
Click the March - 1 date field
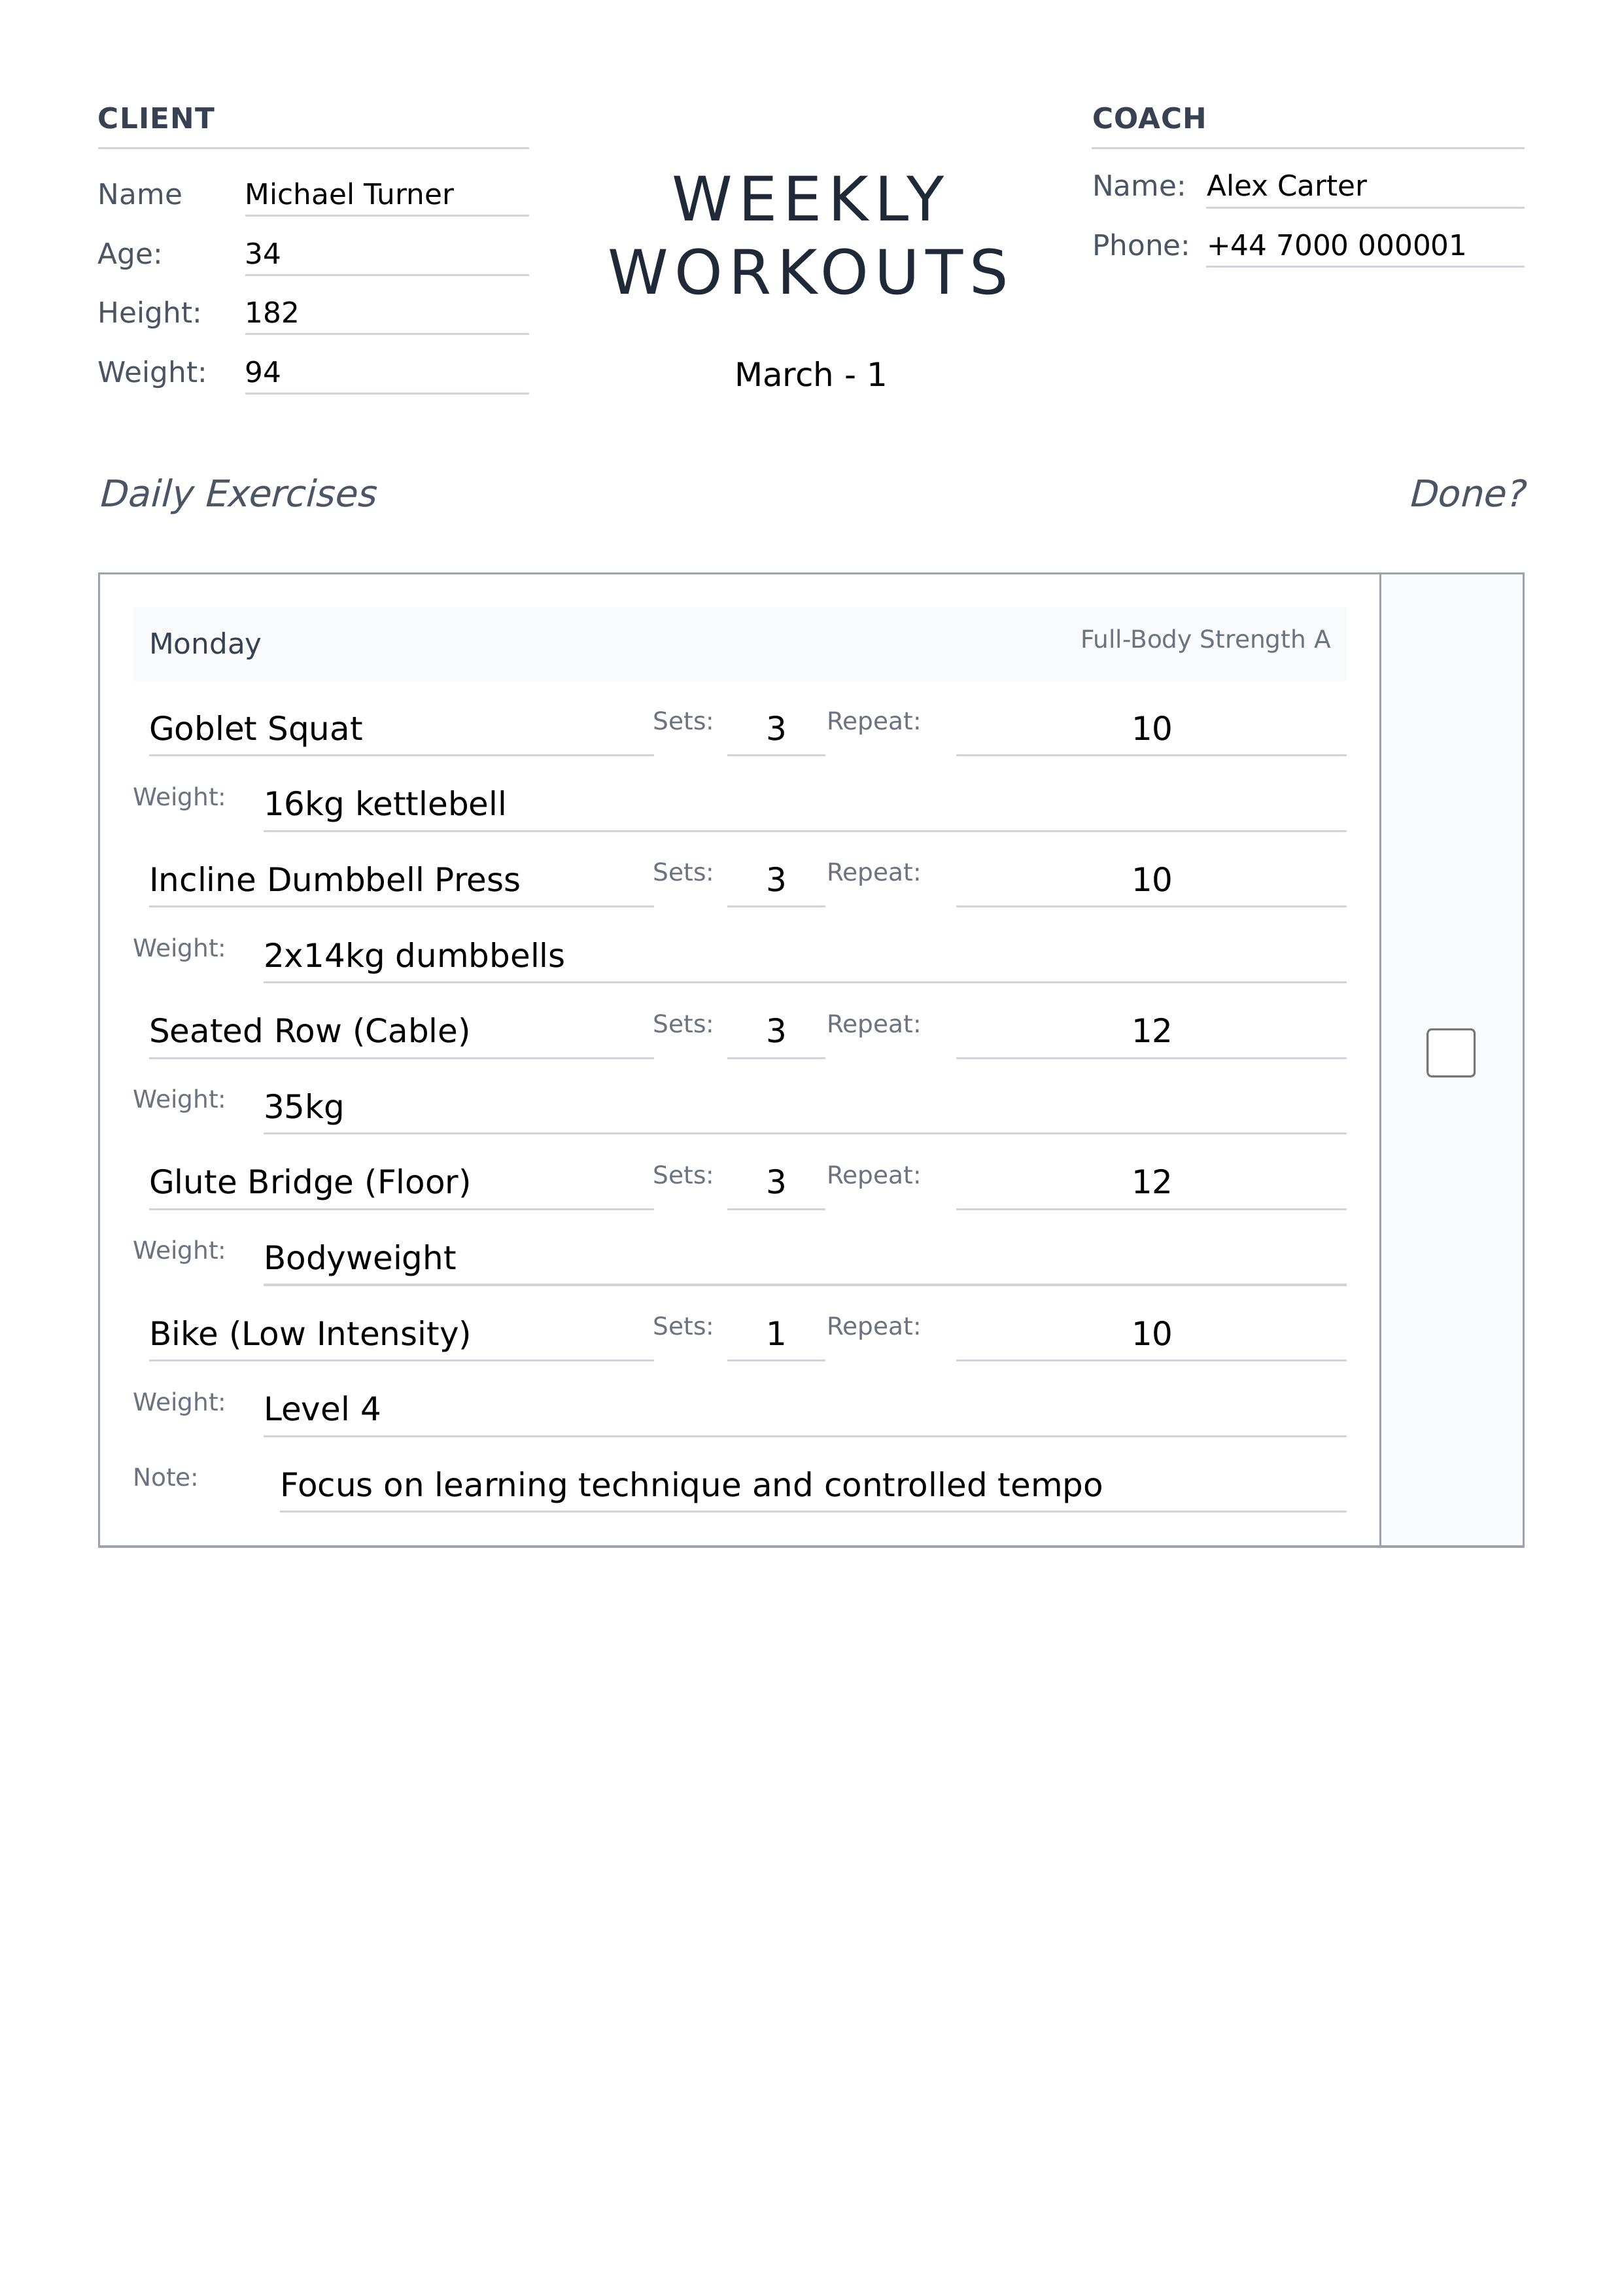pyautogui.click(x=810, y=375)
